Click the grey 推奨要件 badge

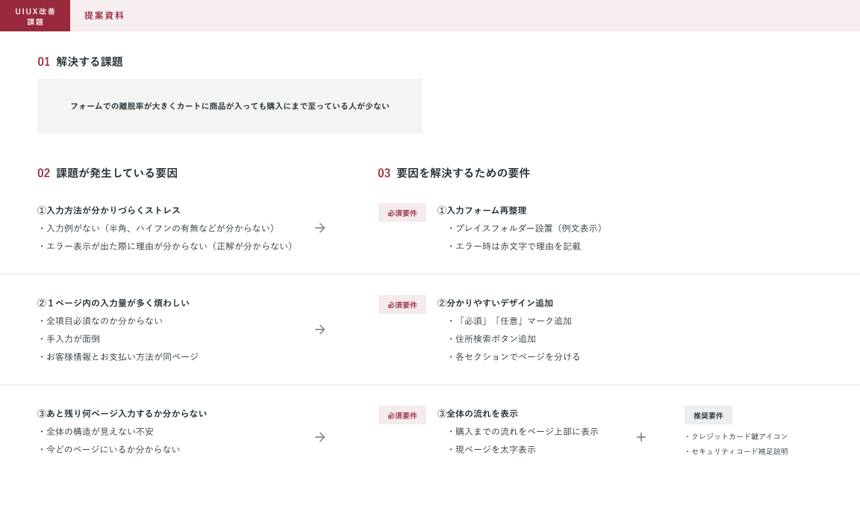pyautogui.click(x=708, y=415)
